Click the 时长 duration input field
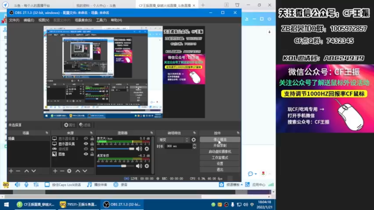The image size is (374, 210). [x=178, y=146]
